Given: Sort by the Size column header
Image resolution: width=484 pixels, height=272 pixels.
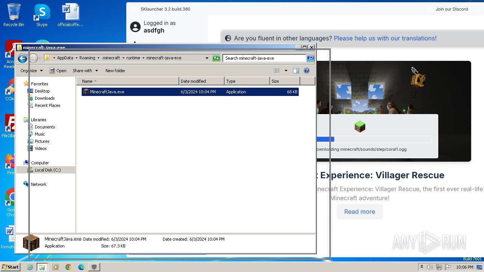Looking at the screenshot, I should 285,81.
